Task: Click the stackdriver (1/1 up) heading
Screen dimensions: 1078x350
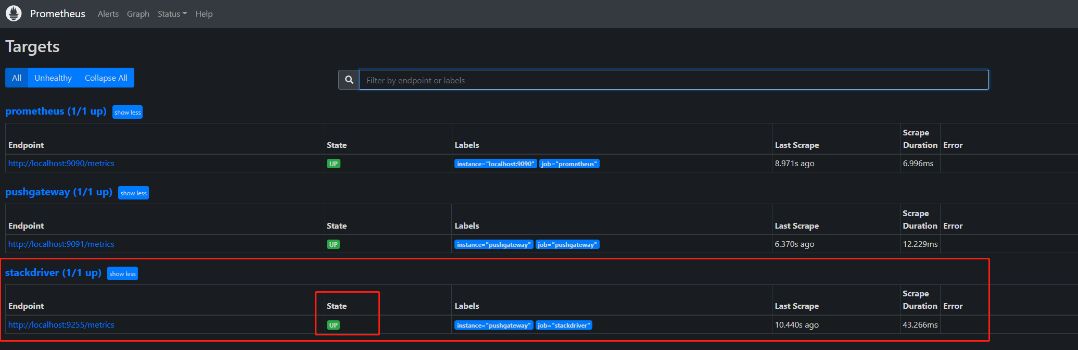Action: tap(53, 273)
